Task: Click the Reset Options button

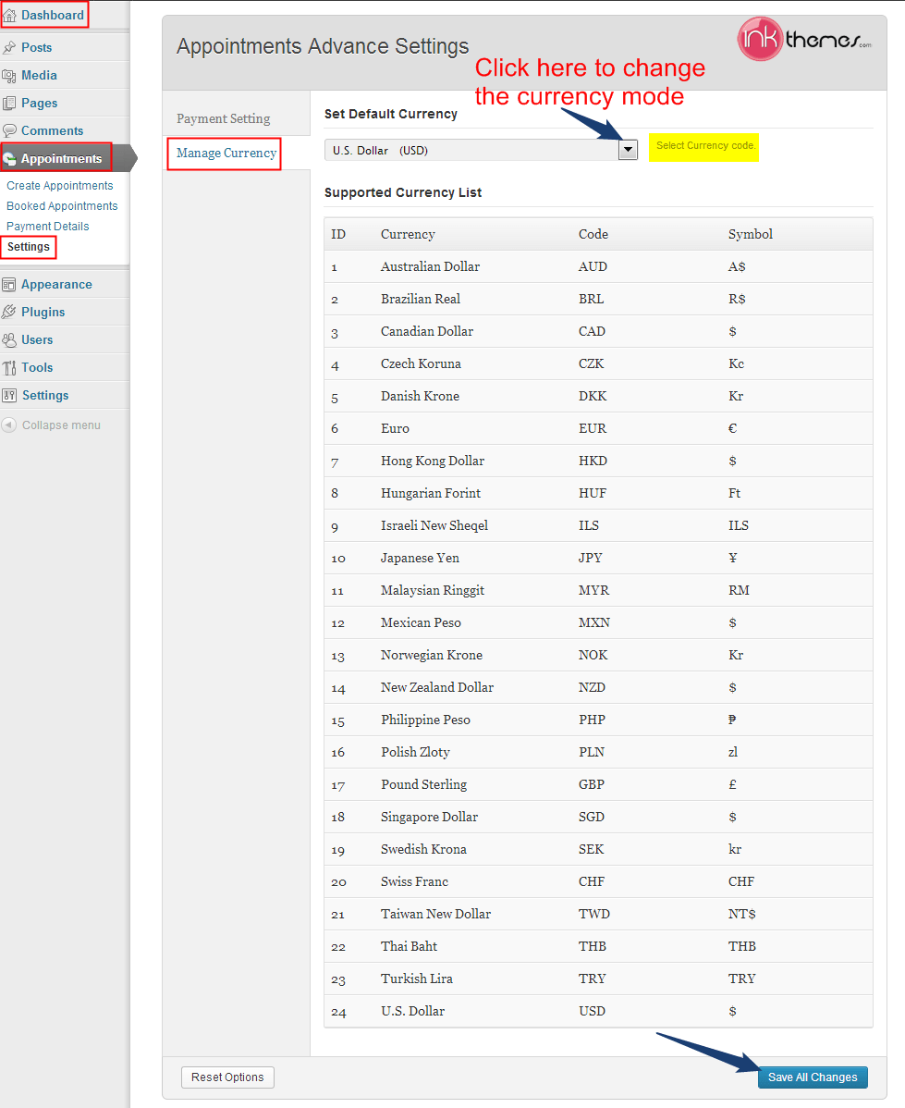Action: [227, 1077]
